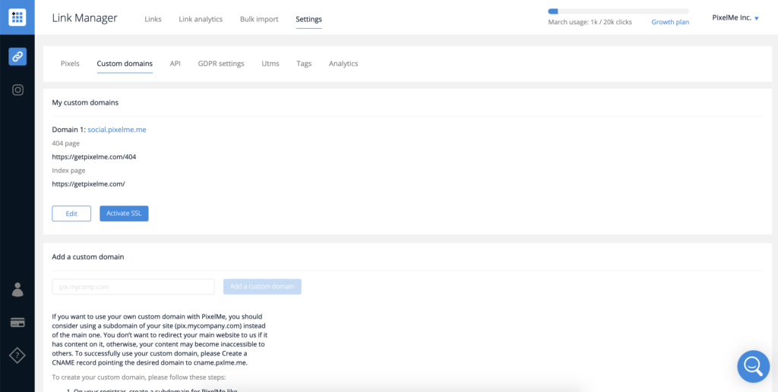Open the blue search chat bubble

753,366
